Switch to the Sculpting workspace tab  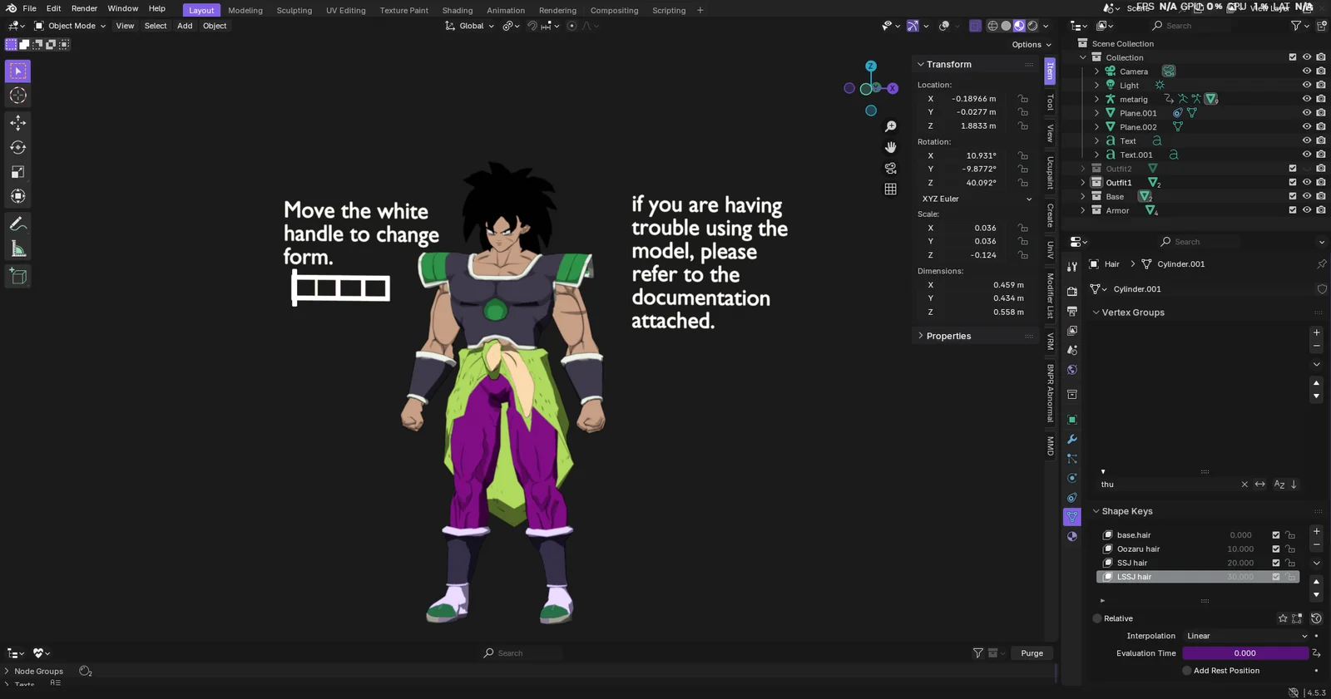(x=294, y=10)
